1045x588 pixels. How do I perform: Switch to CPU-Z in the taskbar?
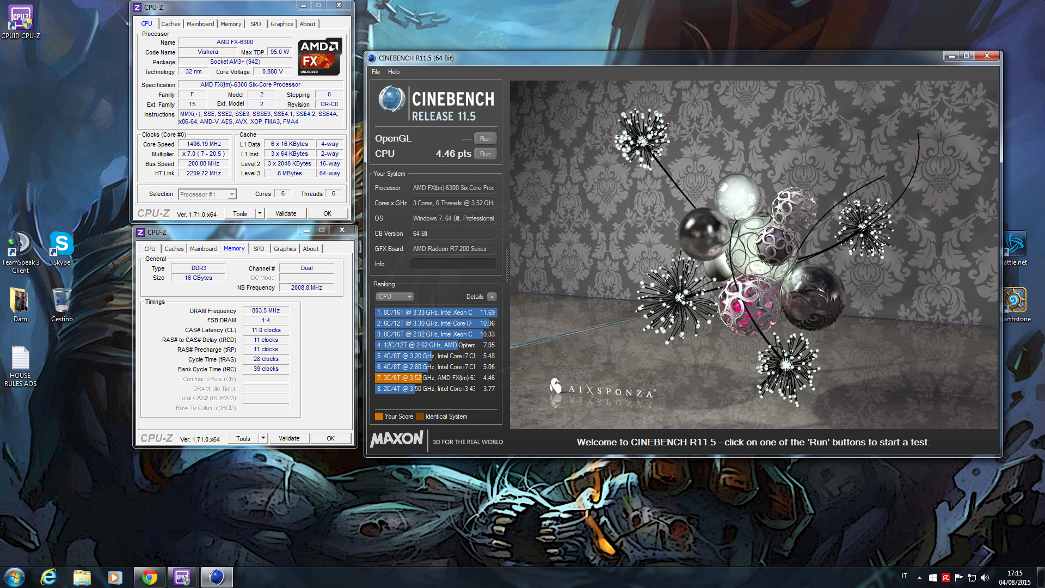[182, 577]
